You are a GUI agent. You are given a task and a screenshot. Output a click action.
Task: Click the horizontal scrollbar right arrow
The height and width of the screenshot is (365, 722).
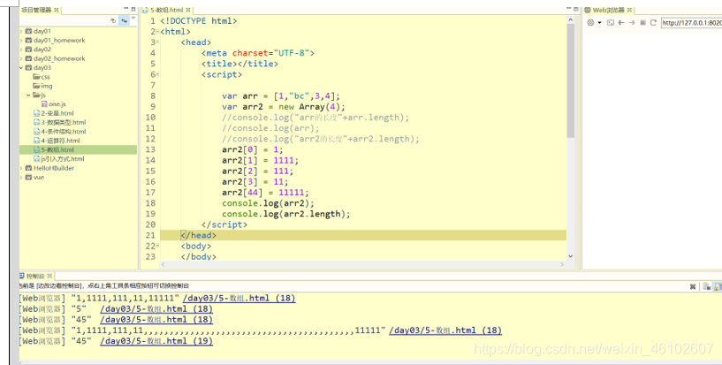562,264
